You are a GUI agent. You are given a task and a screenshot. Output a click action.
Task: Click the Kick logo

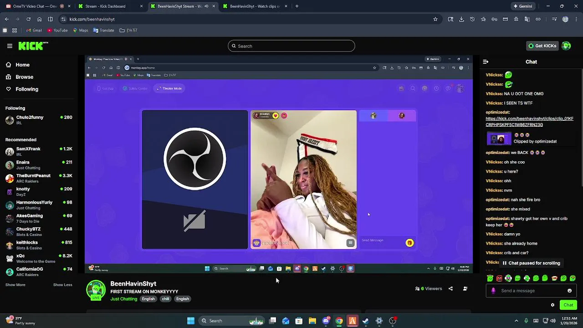pos(33,46)
